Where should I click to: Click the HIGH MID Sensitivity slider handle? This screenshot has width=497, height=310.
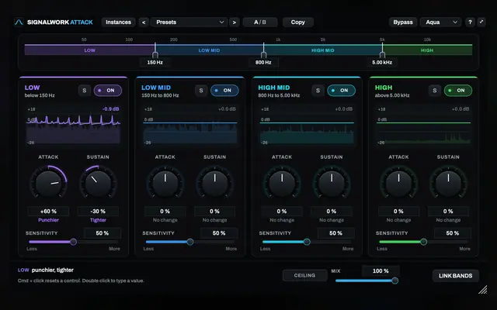click(x=307, y=242)
